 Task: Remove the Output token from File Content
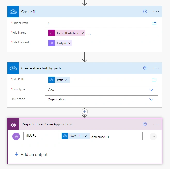coord(69,43)
